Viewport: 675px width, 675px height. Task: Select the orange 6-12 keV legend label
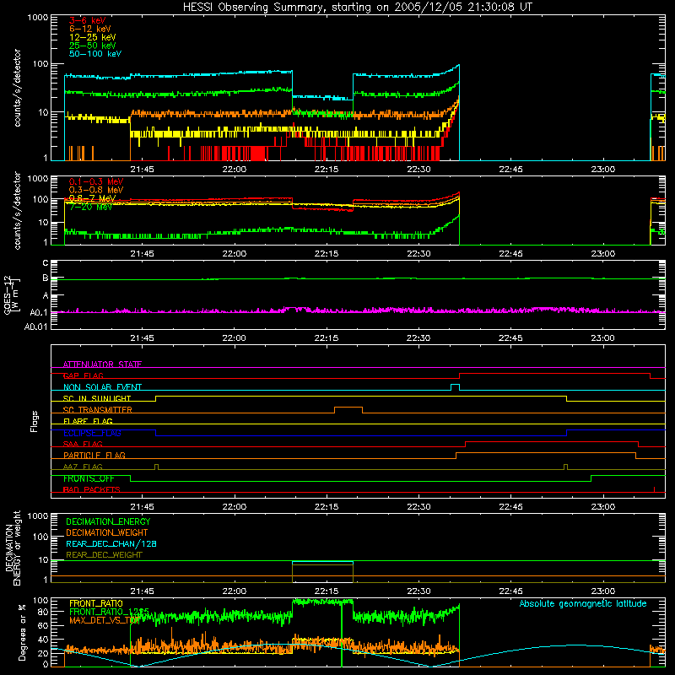pyautogui.click(x=90, y=29)
